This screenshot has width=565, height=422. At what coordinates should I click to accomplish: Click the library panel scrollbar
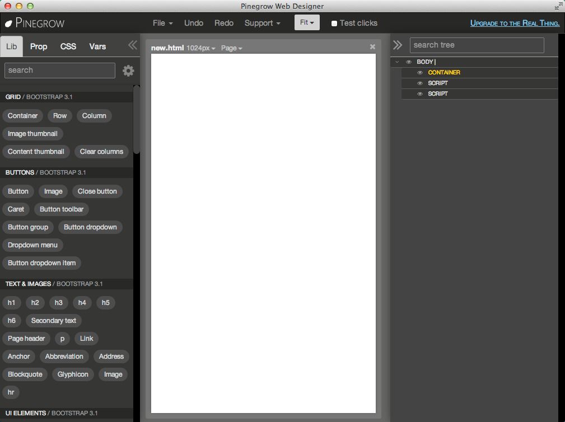click(x=136, y=120)
